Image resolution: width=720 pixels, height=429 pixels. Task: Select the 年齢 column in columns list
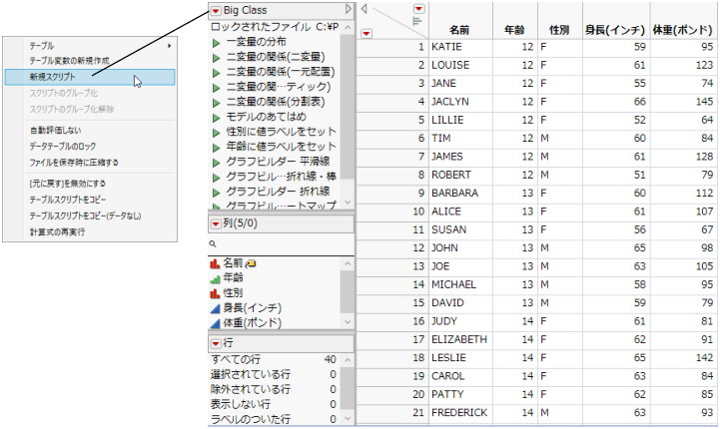click(235, 278)
